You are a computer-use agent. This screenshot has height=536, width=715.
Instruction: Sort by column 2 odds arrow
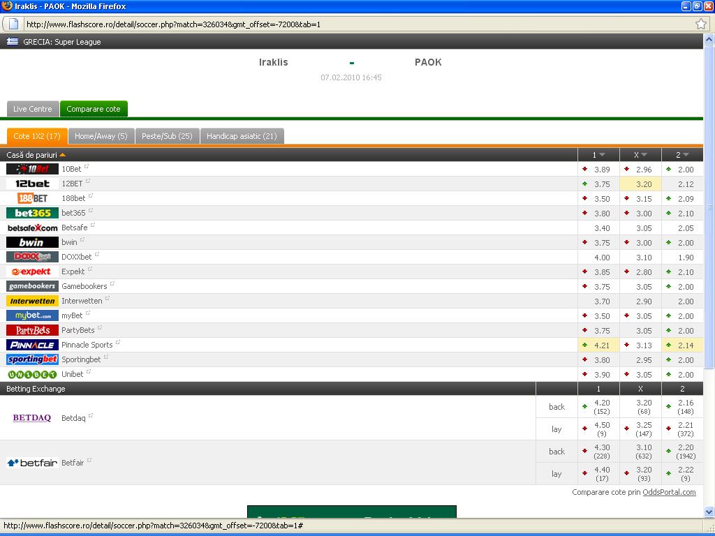686,155
